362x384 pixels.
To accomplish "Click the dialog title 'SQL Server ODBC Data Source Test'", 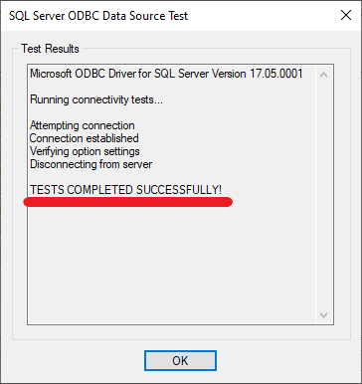I will [x=98, y=16].
